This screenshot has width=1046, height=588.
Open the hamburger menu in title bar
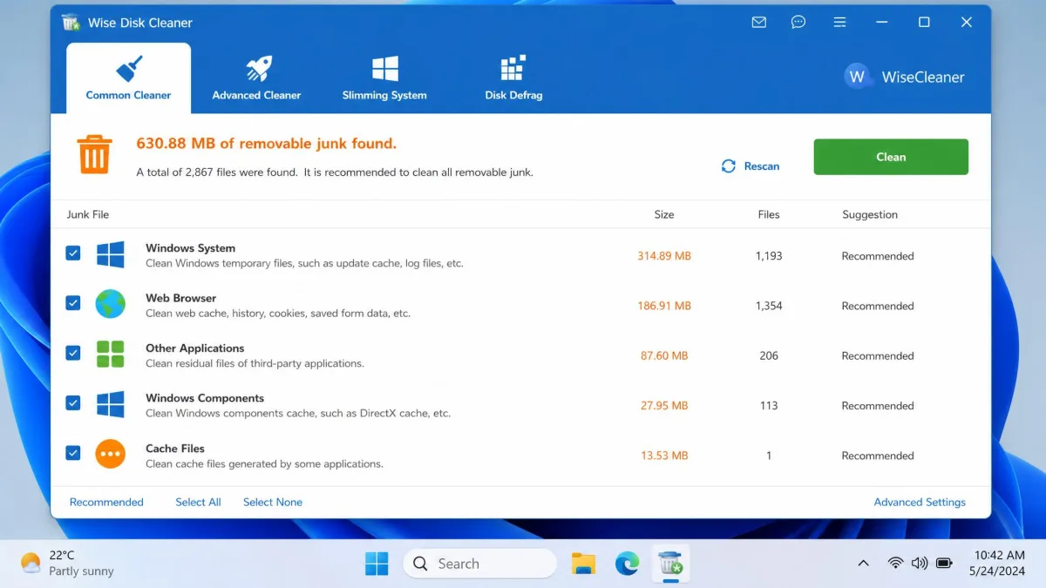pyautogui.click(x=839, y=22)
